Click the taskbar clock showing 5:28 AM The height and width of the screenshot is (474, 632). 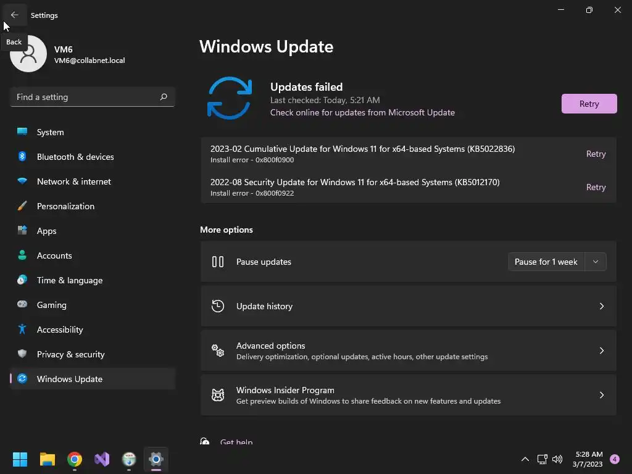point(588,459)
